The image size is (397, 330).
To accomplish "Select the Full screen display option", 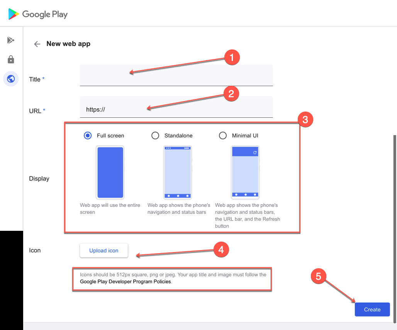I will (x=88, y=135).
